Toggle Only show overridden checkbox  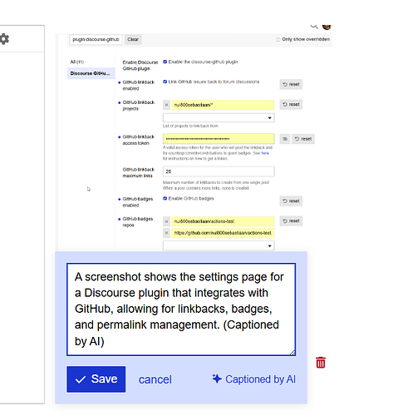pyautogui.click(x=278, y=39)
